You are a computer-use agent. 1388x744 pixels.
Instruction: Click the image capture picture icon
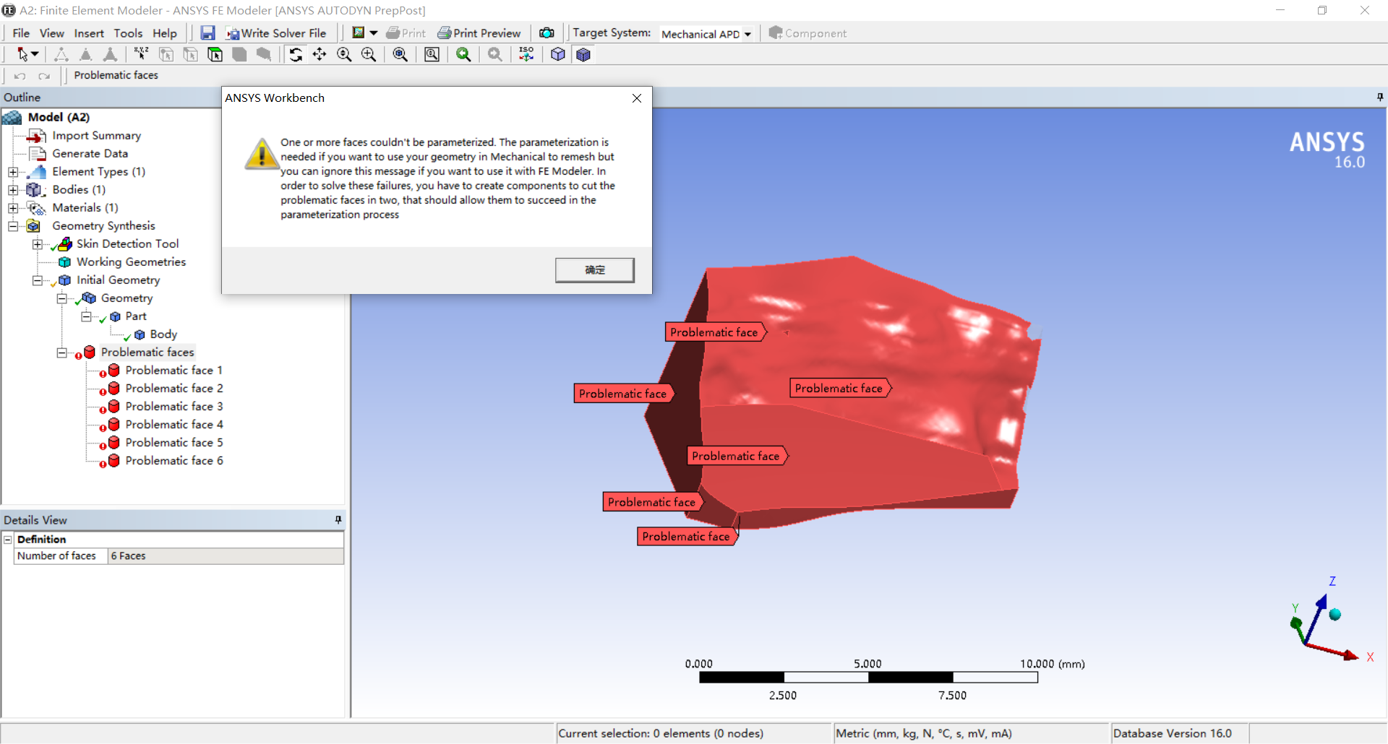[x=358, y=33]
